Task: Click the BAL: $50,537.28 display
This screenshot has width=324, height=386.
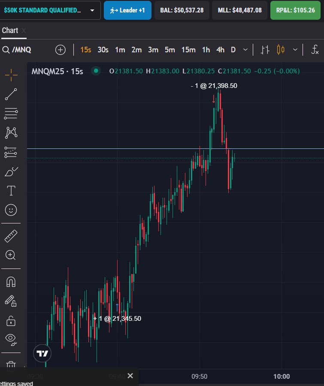Action: click(182, 10)
